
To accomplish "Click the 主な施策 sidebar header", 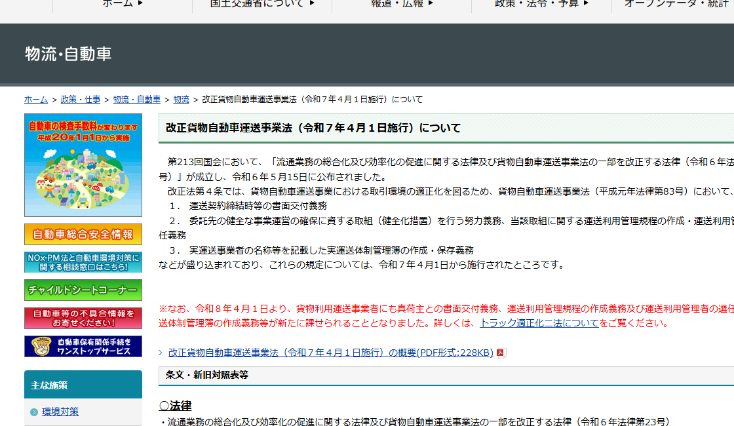I will click(x=83, y=385).
